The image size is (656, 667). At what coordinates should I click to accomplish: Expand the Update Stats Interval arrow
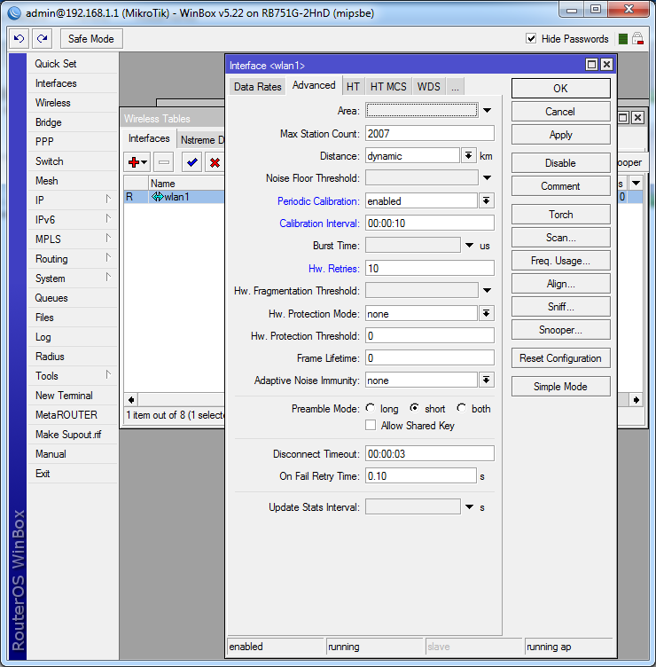point(469,507)
